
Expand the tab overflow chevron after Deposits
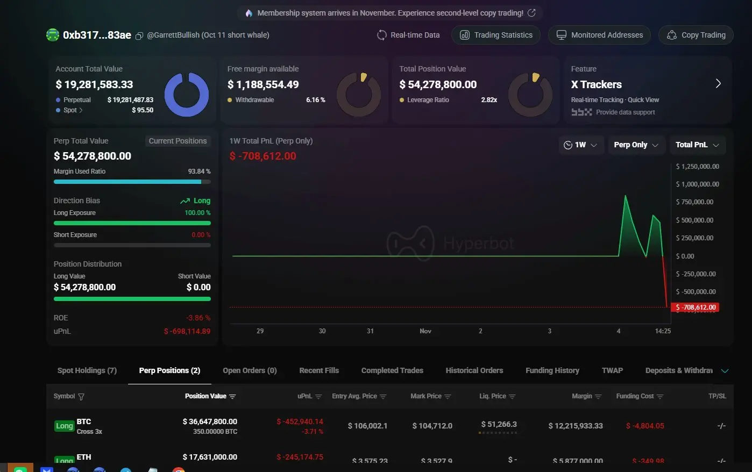coord(725,371)
